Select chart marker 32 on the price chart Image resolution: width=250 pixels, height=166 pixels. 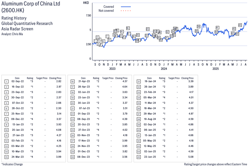coord(167,32)
